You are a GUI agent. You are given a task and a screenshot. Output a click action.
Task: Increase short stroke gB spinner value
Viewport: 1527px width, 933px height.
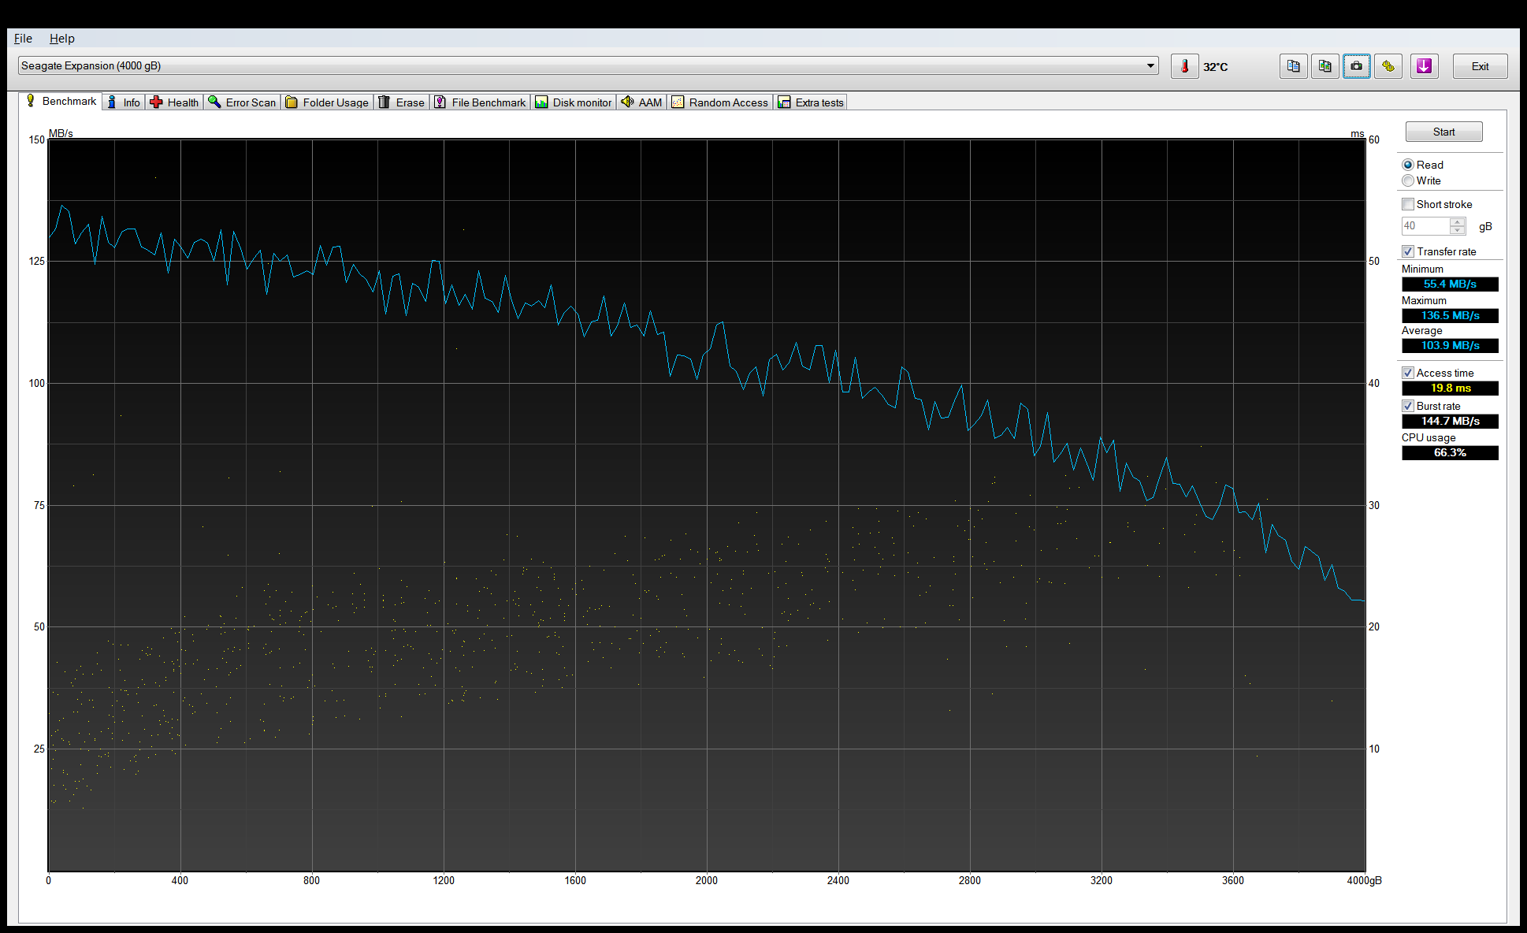click(1458, 221)
